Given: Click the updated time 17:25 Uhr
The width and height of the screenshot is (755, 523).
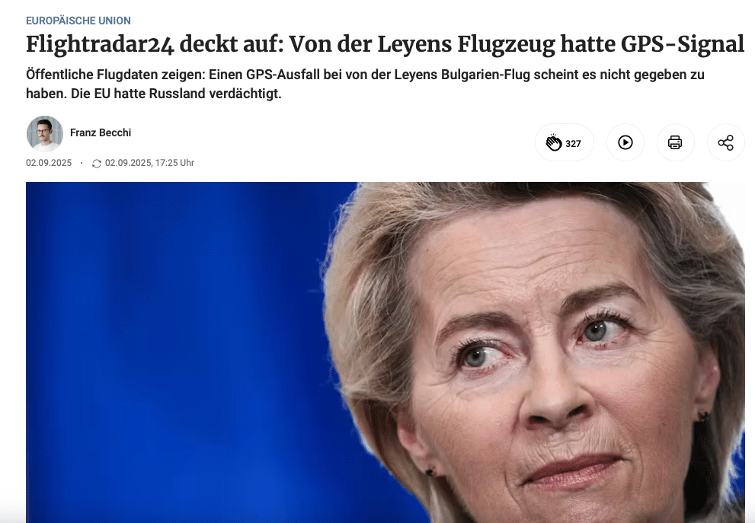Looking at the screenshot, I should click(174, 163).
